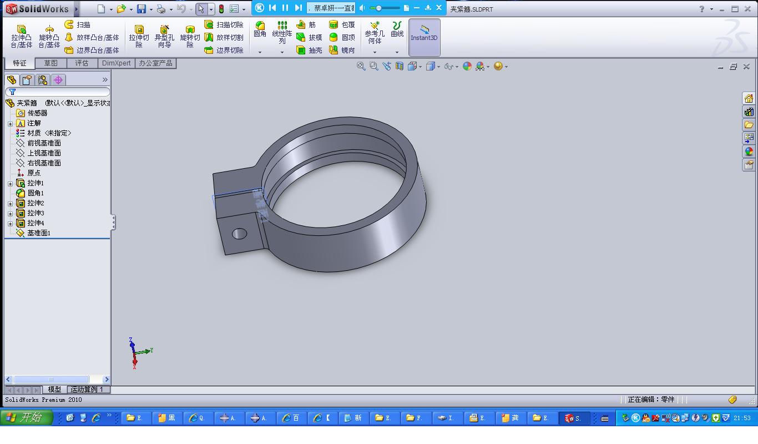Expand the 拉伸1 feature in the tree
The image size is (758, 444).
click(10, 183)
